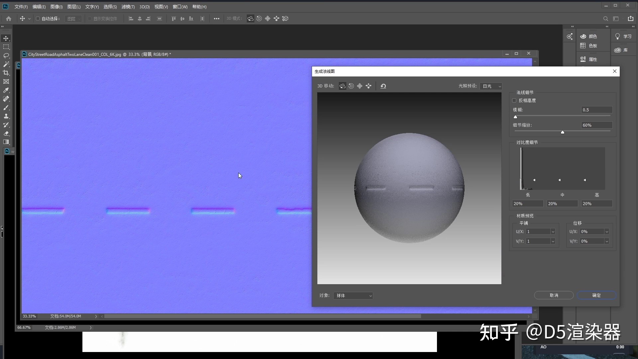The image size is (638, 359).
Task: Enable the 反相高度 checkbox
Action: click(x=514, y=100)
